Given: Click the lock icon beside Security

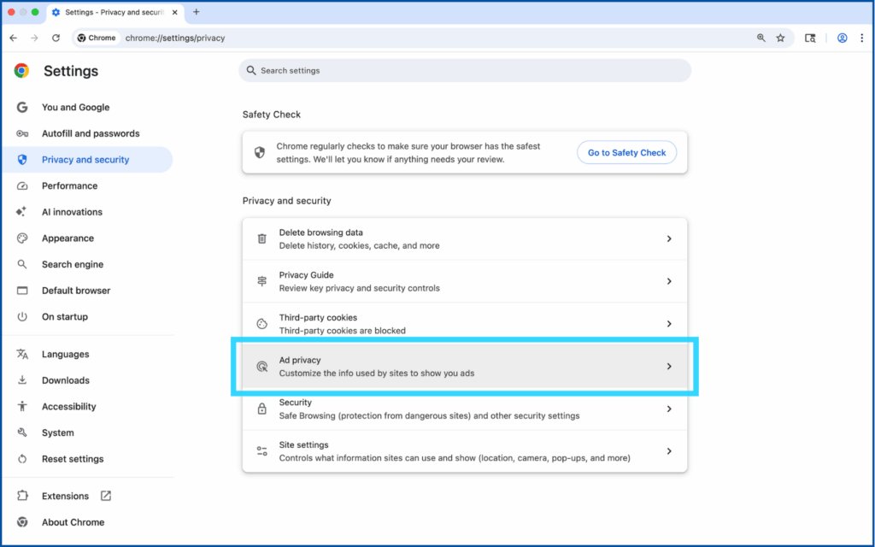Looking at the screenshot, I should click(262, 409).
